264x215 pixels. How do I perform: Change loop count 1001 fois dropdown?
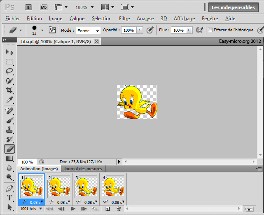click(x=31, y=209)
